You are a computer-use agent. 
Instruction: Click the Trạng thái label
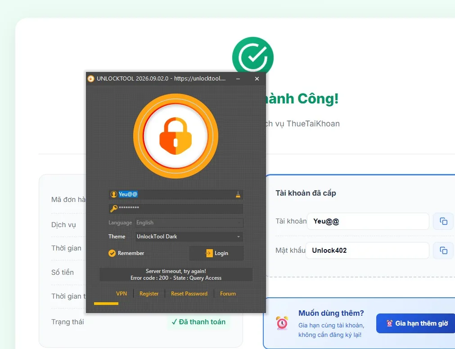click(68, 322)
